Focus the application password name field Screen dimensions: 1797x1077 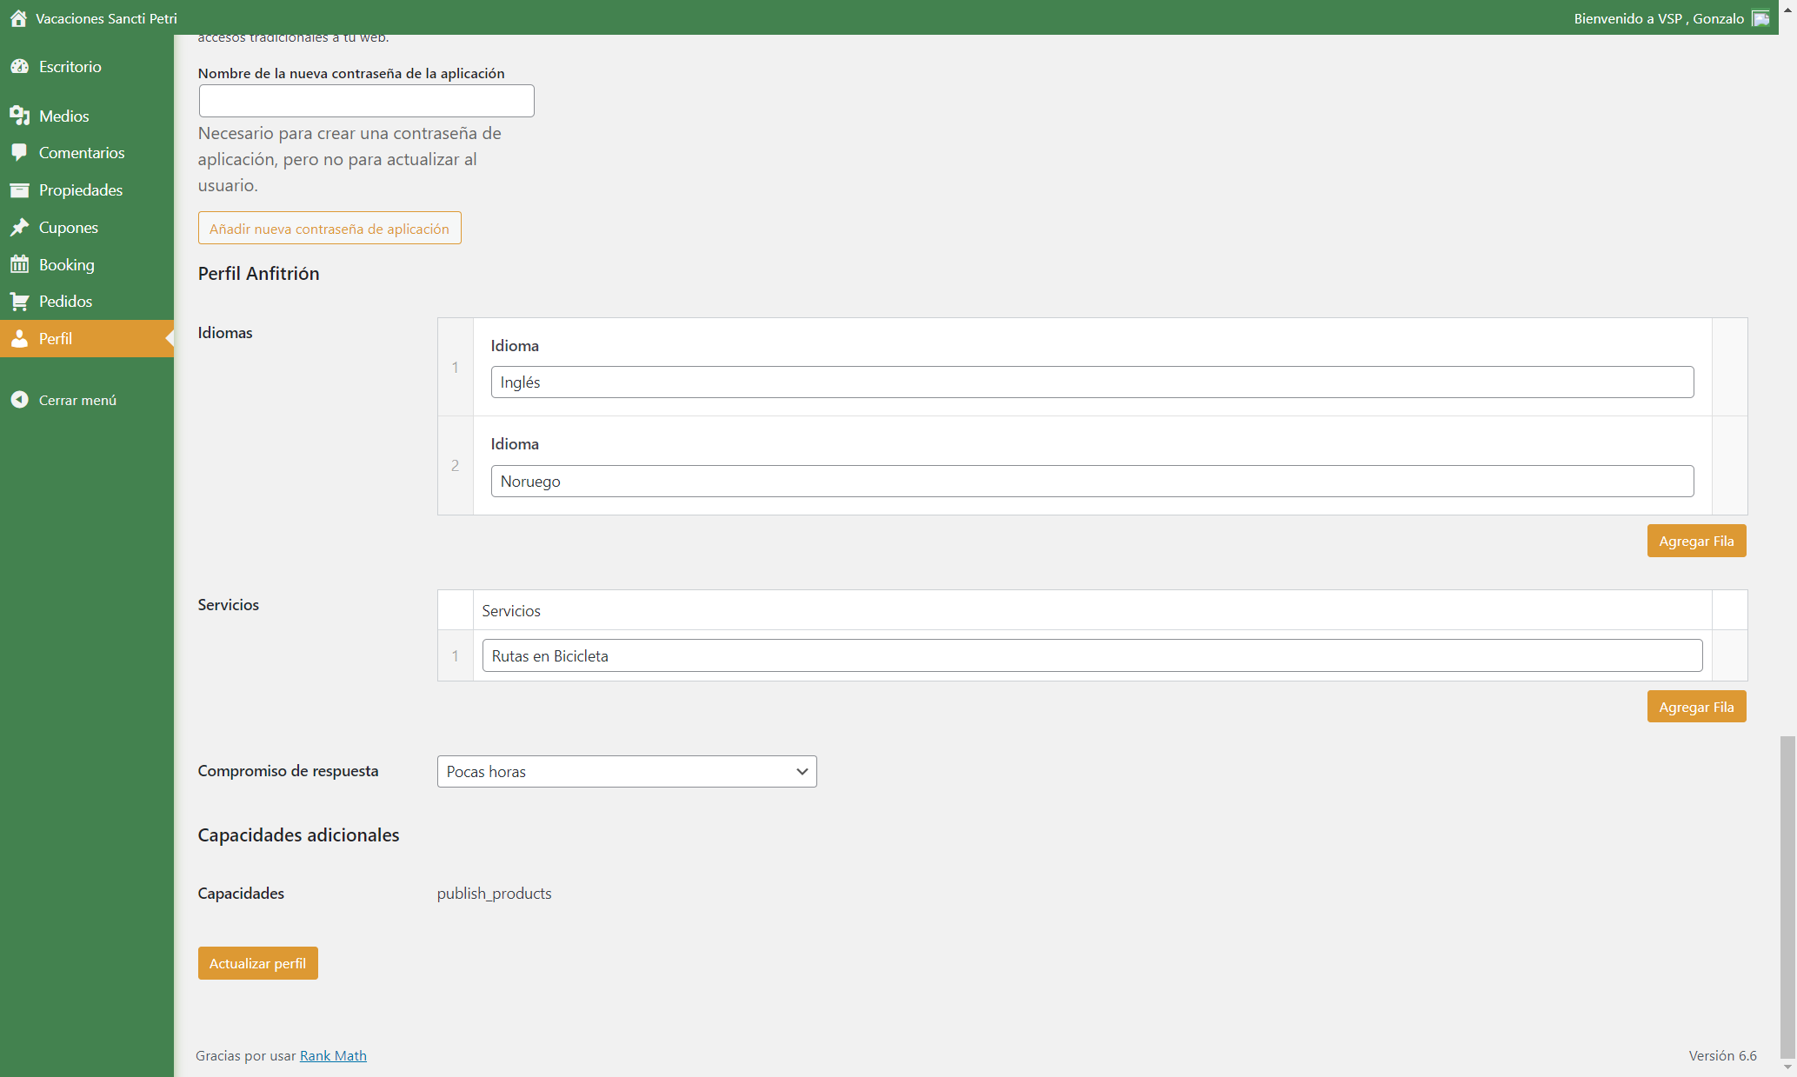pos(366,101)
